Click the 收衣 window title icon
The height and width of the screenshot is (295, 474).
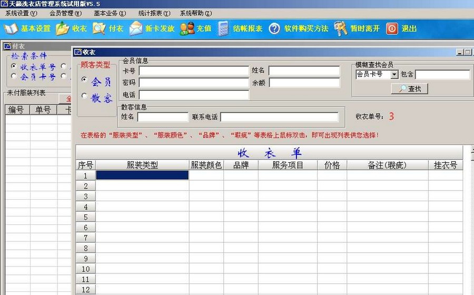click(78, 52)
